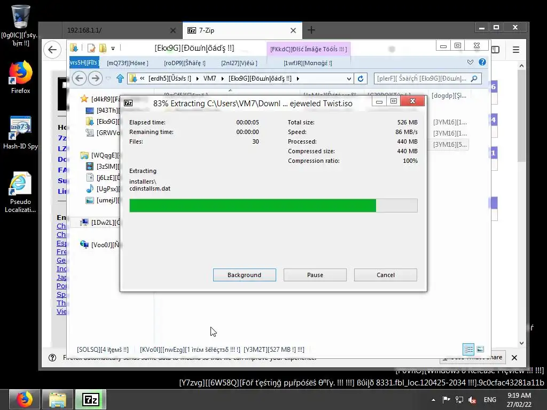The height and width of the screenshot is (410, 547).
Task: Close the 7-Zip Firefox tab
Action: 293,30
